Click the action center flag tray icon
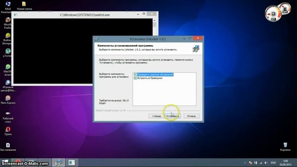The width and height of the screenshot is (297, 167). tap(250, 163)
